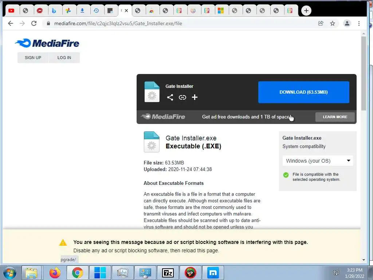Click the blue Windows 11 logo taskbar icon
Viewport: 373px width, 280px height.
point(100,273)
